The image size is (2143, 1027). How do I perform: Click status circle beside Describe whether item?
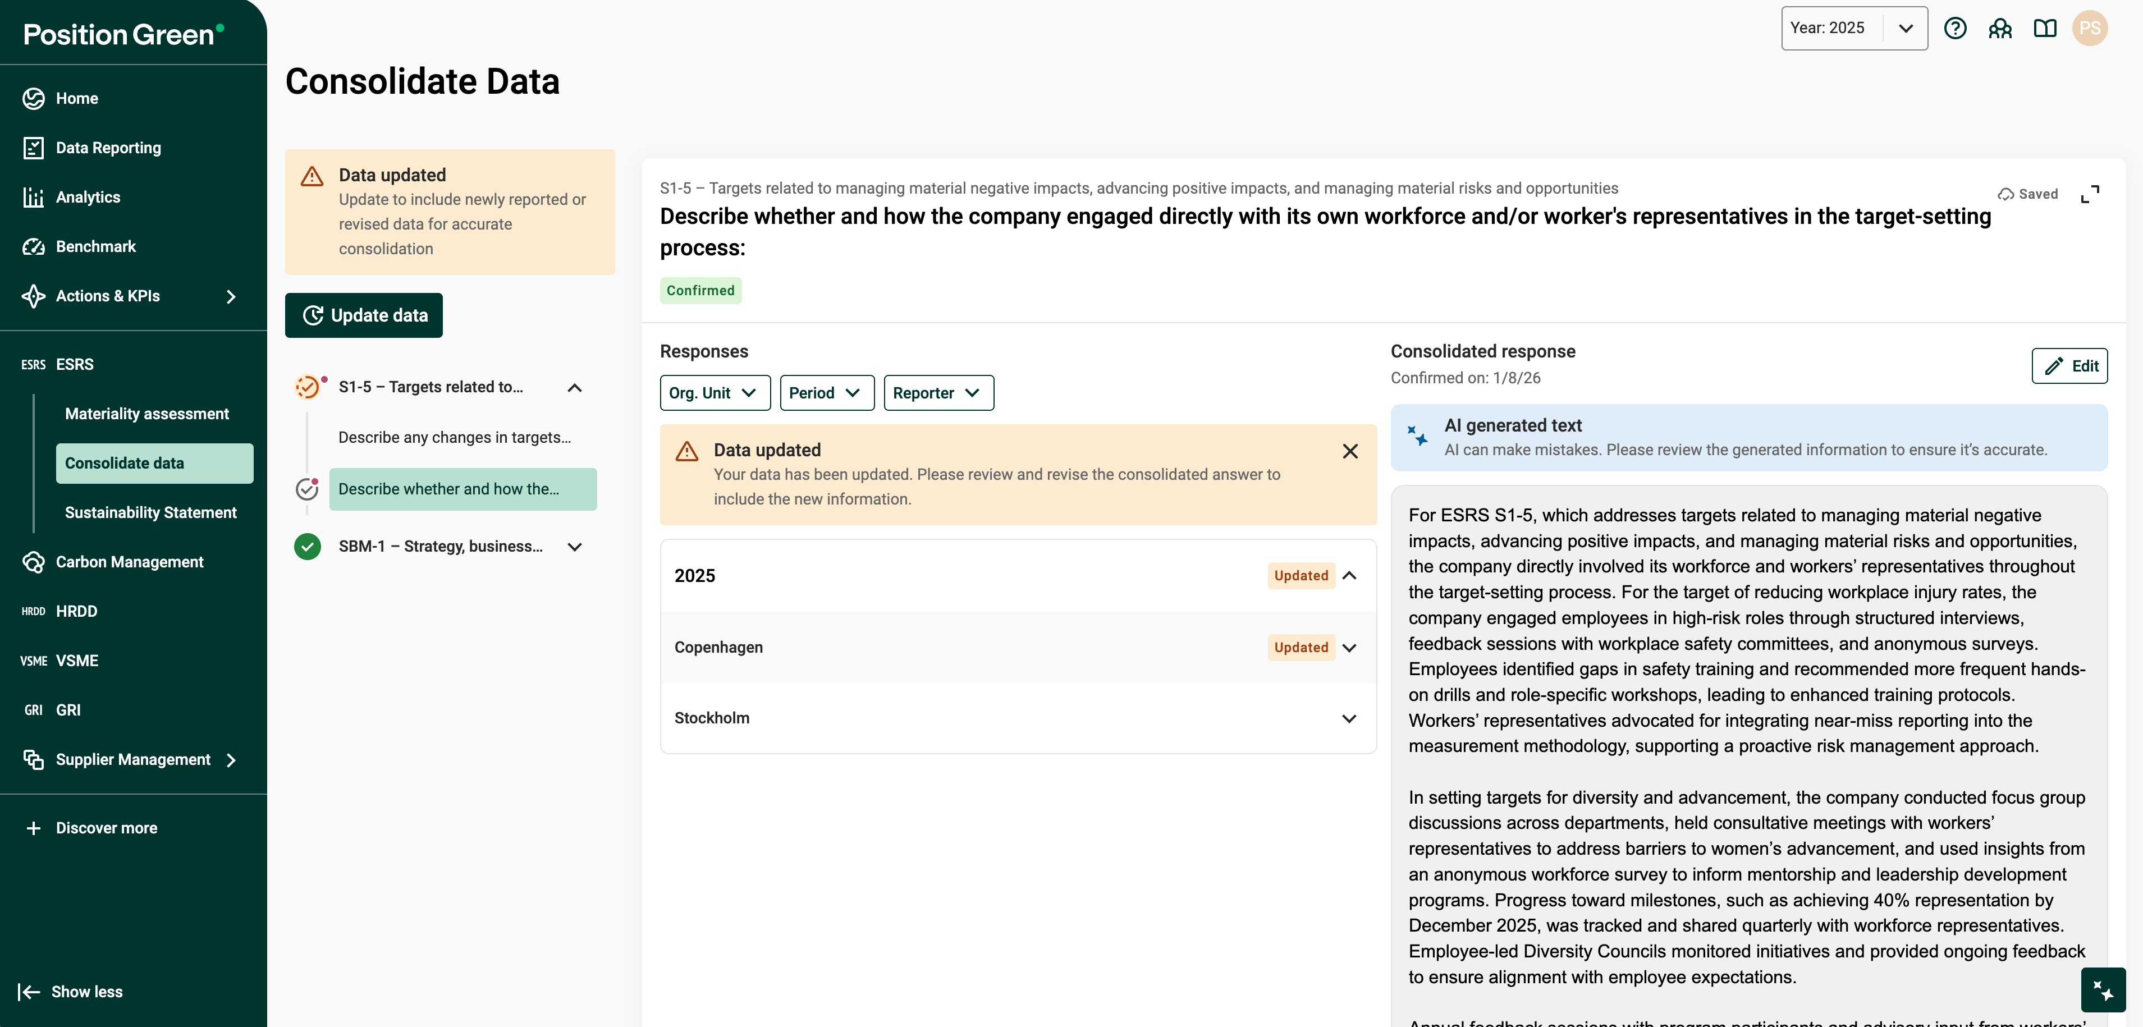(307, 489)
